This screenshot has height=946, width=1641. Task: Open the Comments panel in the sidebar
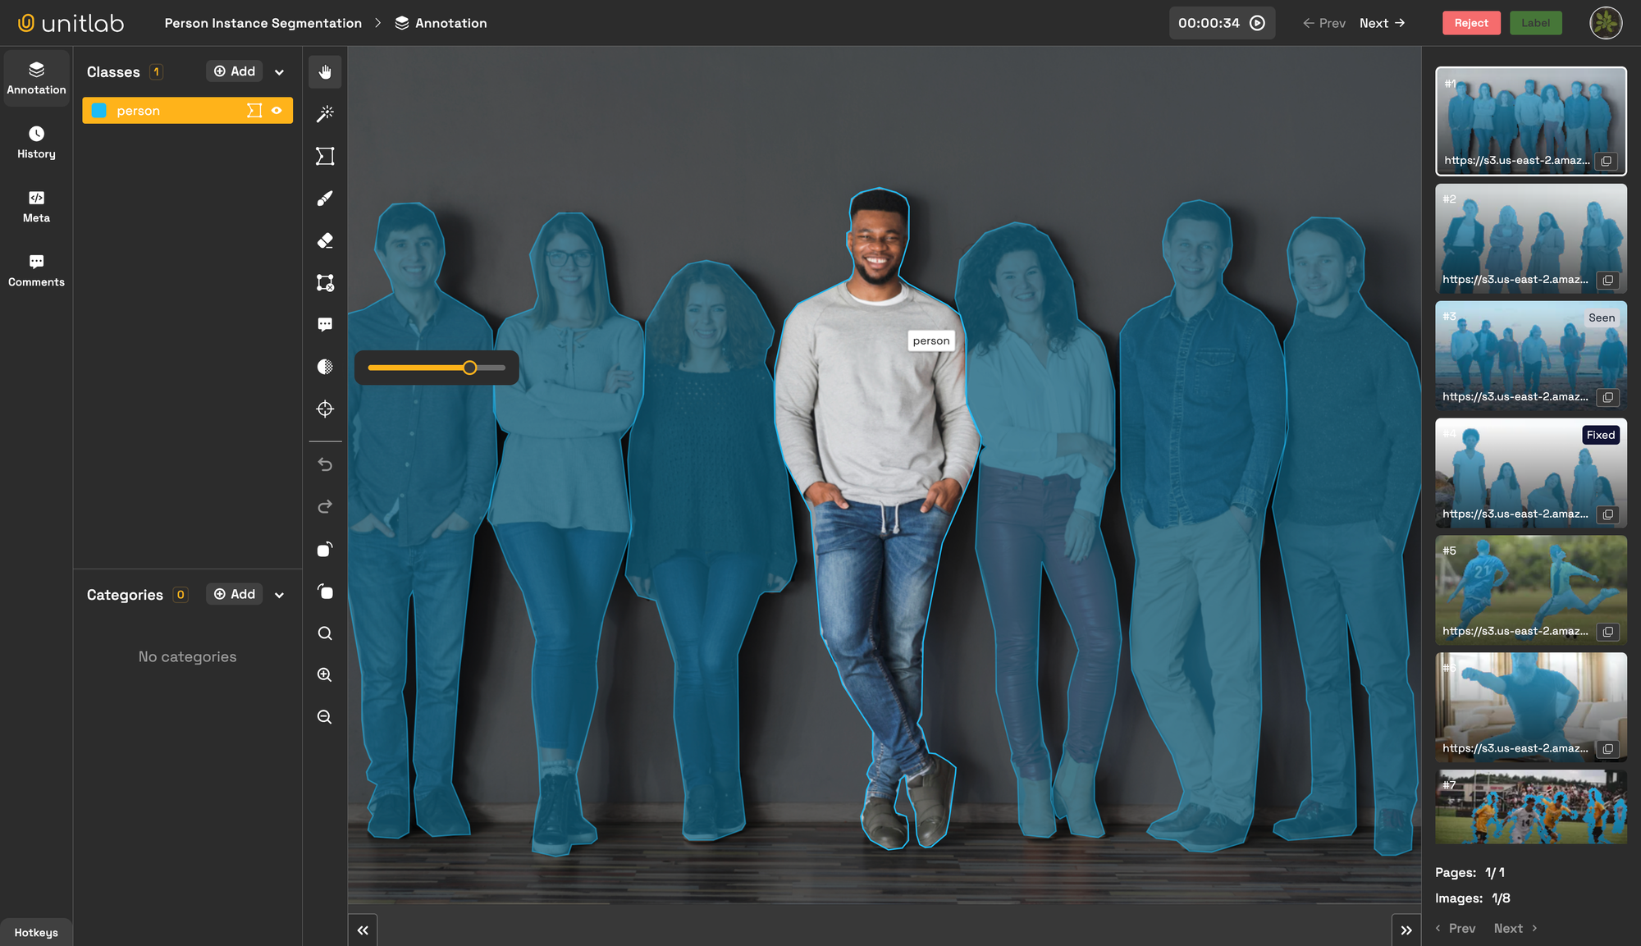[x=36, y=269]
